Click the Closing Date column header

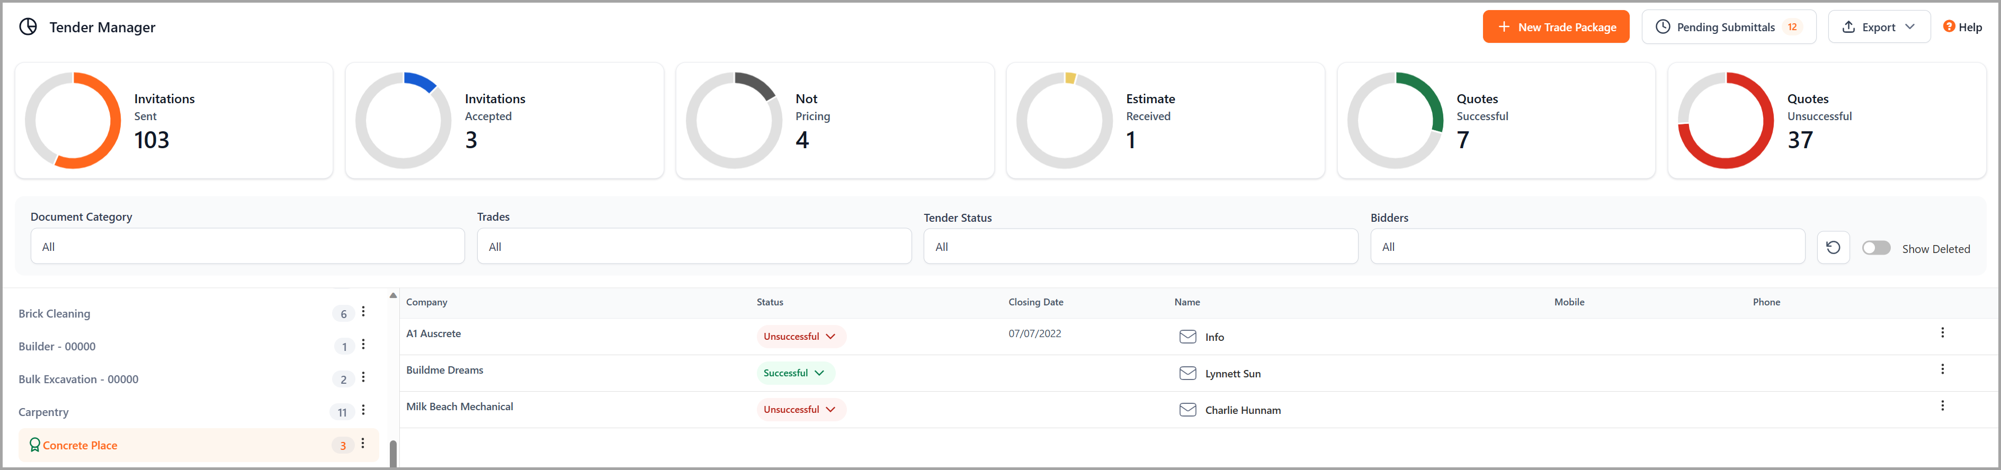pos(1035,302)
